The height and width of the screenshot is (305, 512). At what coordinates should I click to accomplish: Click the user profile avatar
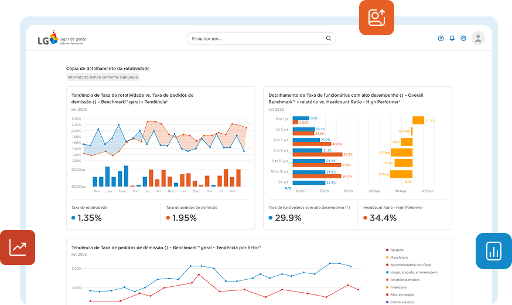pos(478,39)
